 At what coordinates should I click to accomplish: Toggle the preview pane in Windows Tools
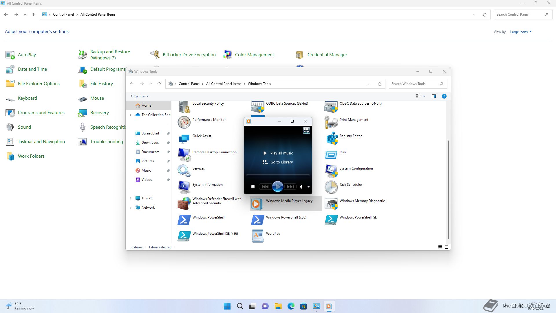click(x=434, y=96)
